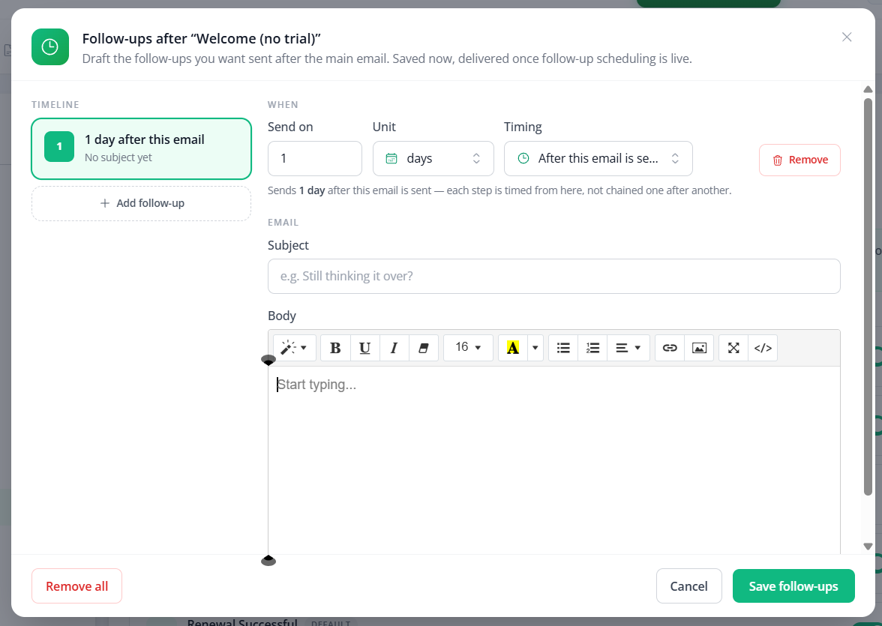The height and width of the screenshot is (626, 882).
Task: Cancel the follow-ups dialog
Action: (688, 586)
